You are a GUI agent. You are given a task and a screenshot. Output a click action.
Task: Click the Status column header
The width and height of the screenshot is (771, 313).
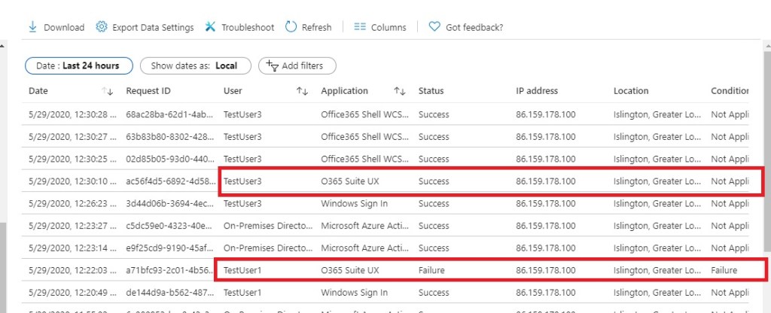[x=431, y=91]
